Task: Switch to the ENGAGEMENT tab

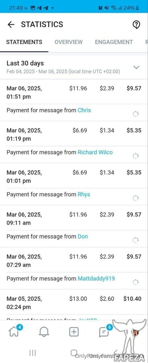Action: 114,42
